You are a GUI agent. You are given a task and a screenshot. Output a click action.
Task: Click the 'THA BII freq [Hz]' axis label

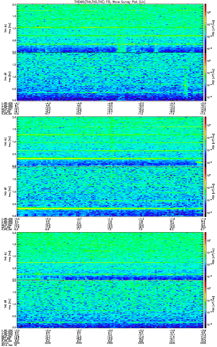tap(7, 76)
